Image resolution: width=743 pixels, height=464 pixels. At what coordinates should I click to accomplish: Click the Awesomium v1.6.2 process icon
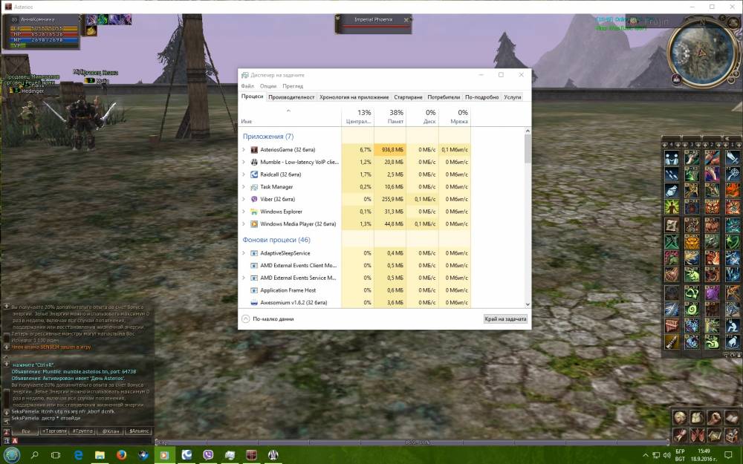[x=254, y=303]
